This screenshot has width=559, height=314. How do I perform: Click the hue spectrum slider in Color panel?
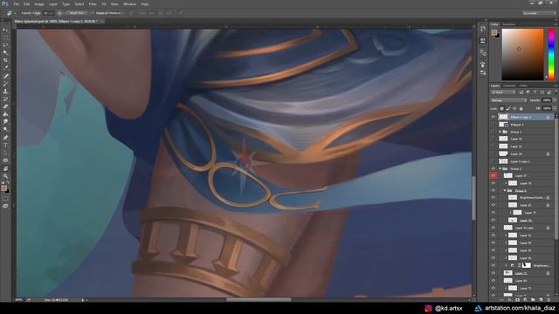(x=551, y=54)
